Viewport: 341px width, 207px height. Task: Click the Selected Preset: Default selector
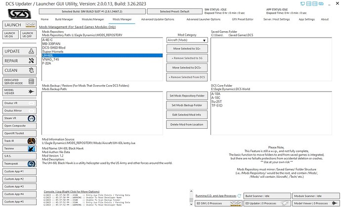174,11
